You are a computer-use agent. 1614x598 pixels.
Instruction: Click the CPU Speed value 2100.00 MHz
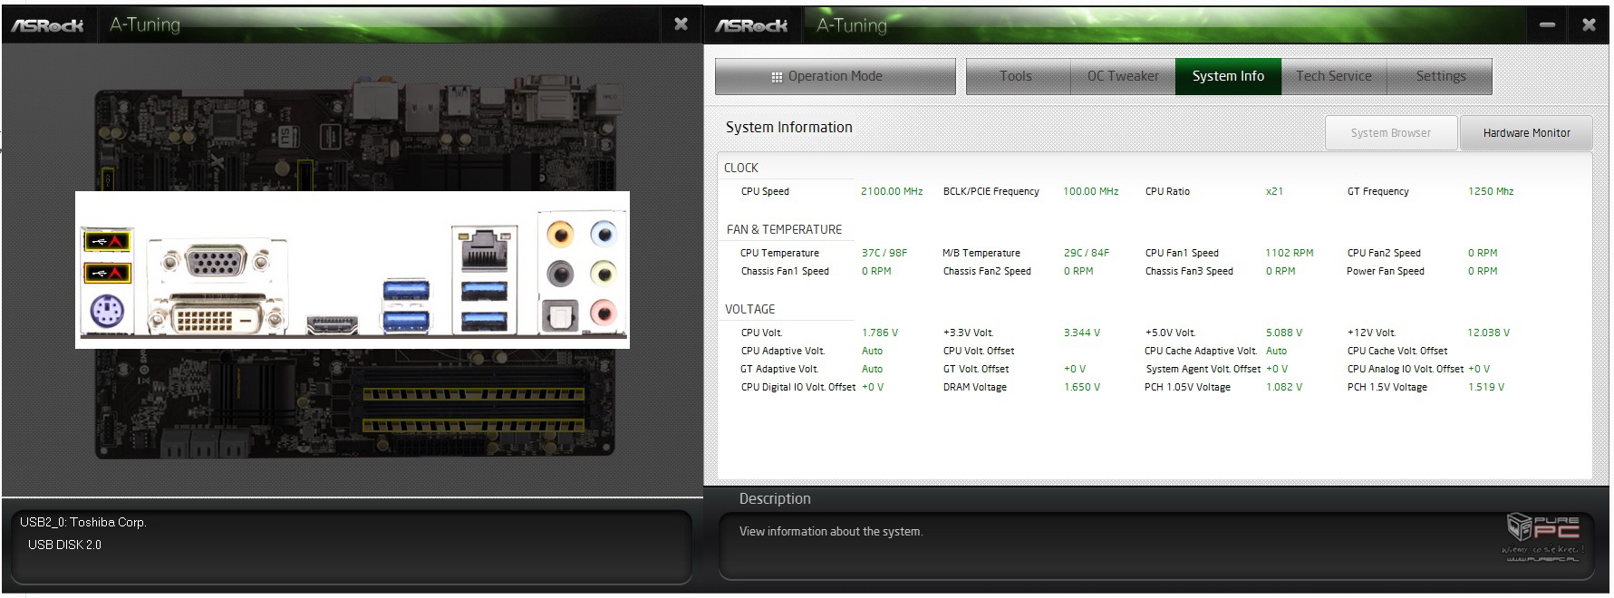click(892, 191)
